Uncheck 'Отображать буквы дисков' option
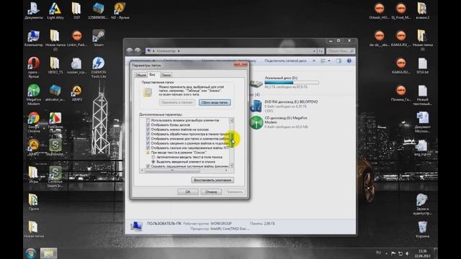Viewport: 461px width, 259px height. point(148,124)
